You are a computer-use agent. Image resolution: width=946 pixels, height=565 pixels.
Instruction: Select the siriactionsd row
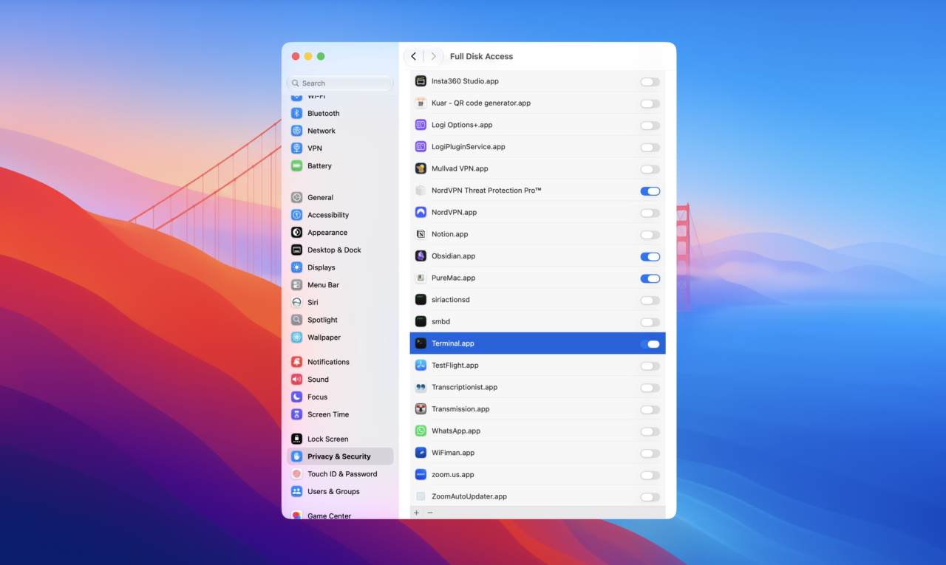pyautogui.click(x=538, y=300)
